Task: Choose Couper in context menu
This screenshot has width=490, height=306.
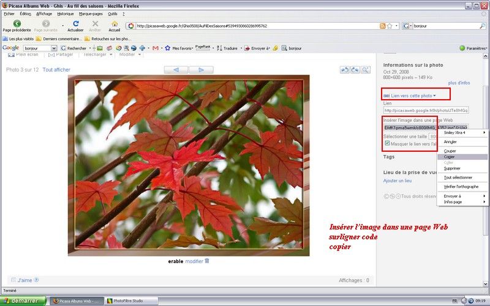Action: click(463, 151)
